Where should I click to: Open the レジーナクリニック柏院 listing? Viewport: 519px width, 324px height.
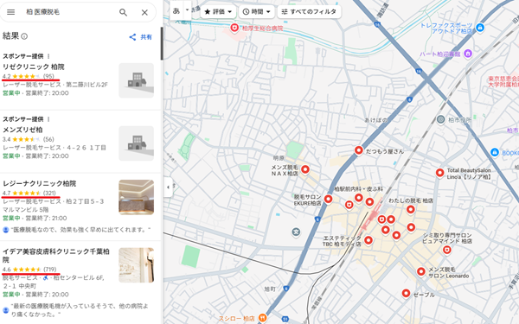pos(40,183)
